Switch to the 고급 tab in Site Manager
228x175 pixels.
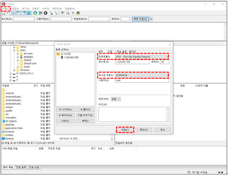click(x=110, y=51)
